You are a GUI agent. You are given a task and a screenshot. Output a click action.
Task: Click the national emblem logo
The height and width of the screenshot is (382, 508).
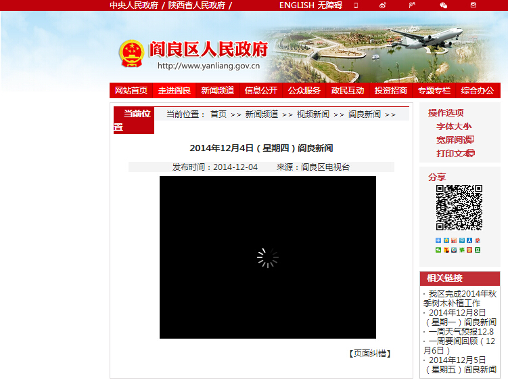[x=131, y=54]
